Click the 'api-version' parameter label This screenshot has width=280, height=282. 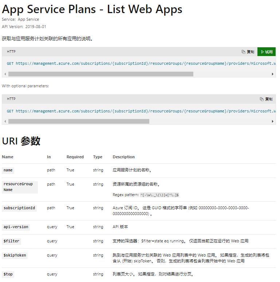(16, 227)
